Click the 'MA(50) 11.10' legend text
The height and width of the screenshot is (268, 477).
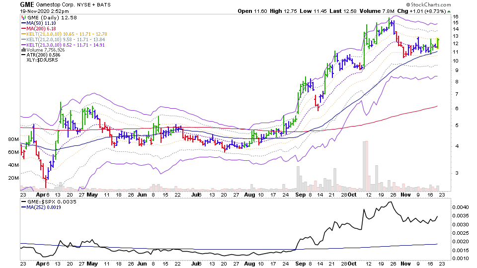tap(41, 23)
